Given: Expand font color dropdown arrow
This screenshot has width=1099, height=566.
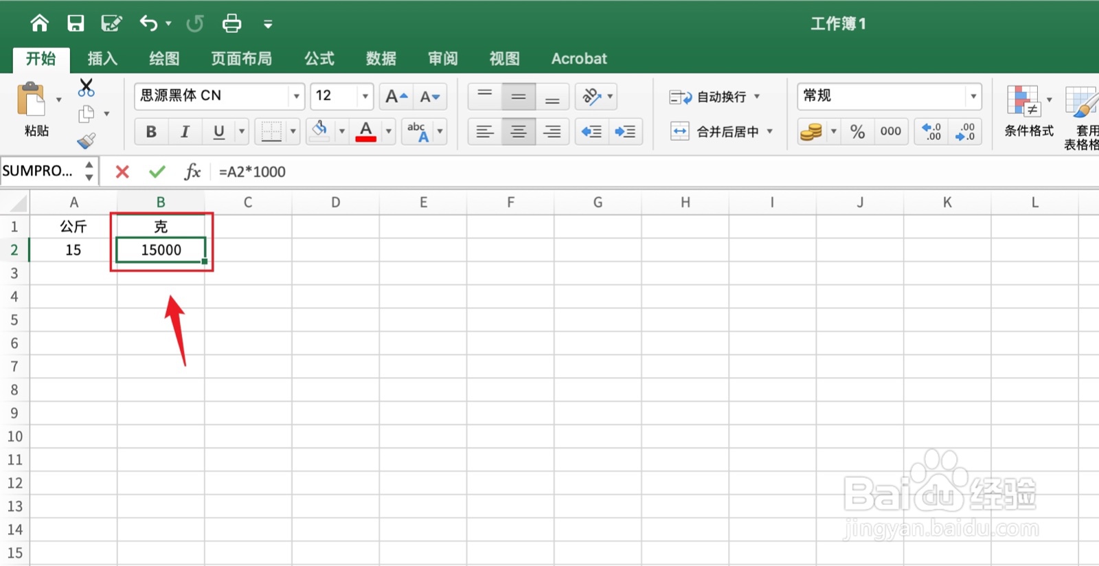Looking at the screenshot, I should pos(389,131).
